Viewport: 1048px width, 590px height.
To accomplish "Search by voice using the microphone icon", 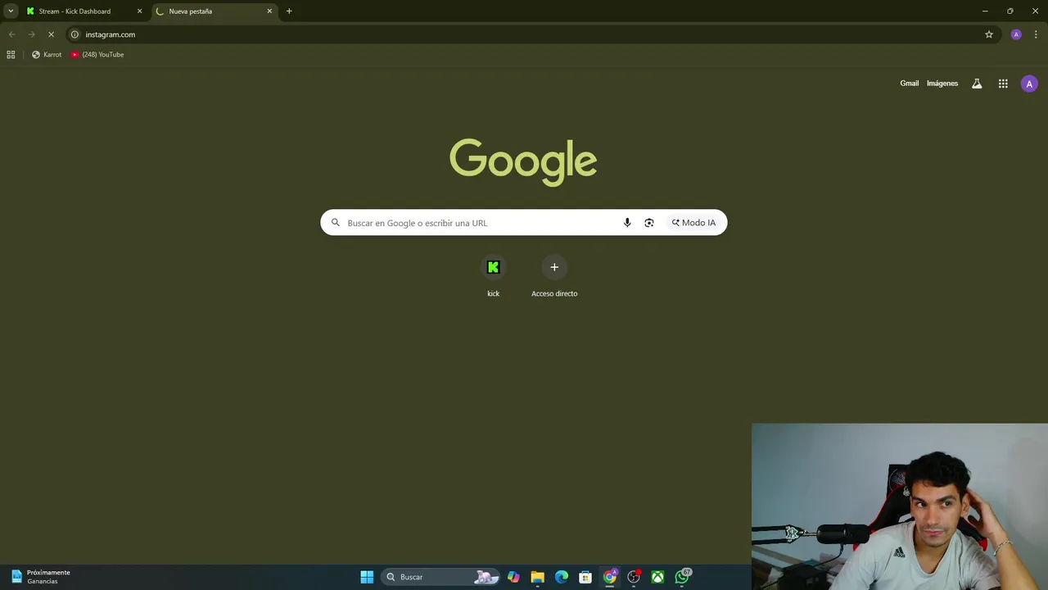I will point(627,223).
